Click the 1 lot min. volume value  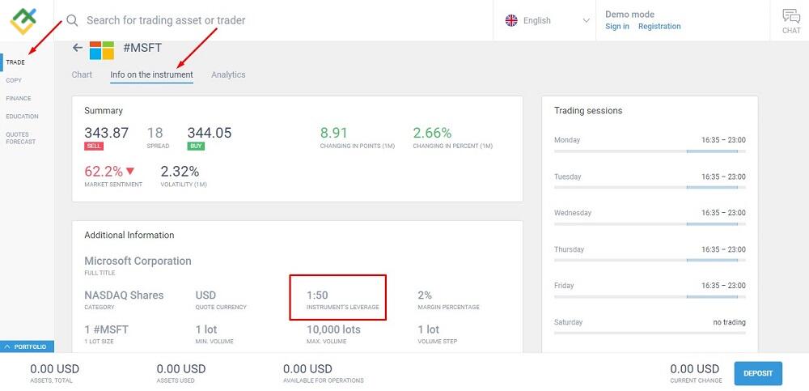tap(206, 329)
